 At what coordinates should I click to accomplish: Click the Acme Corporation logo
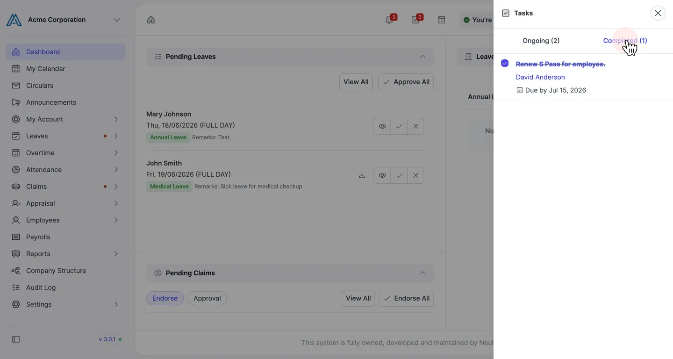tap(14, 20)
